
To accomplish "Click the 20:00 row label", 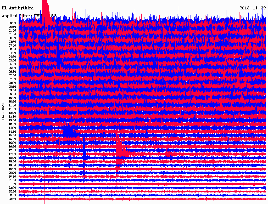I will coord(12,173).
